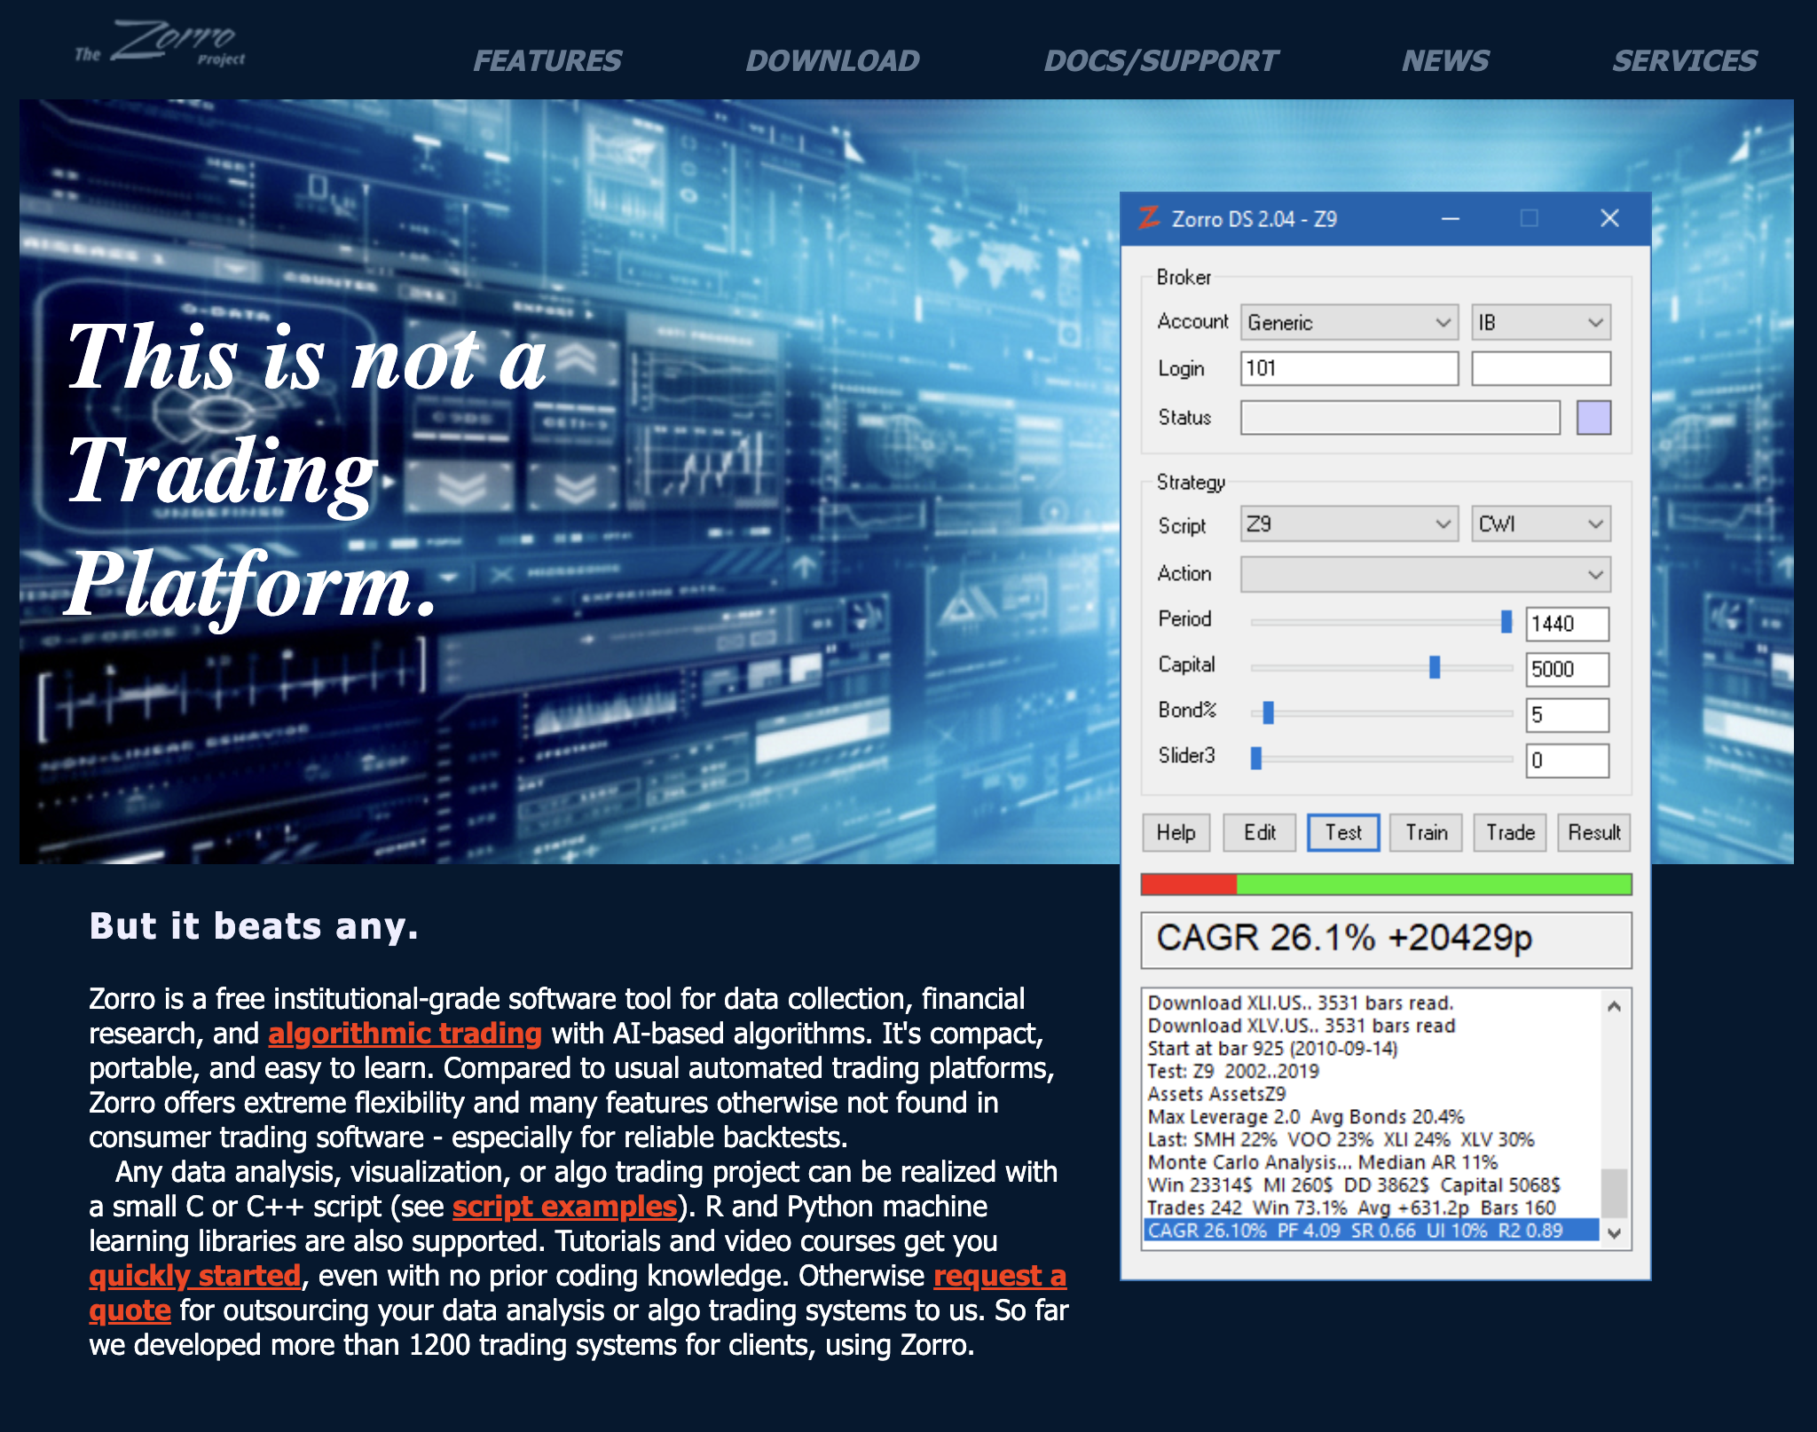Click the Period value field 1440
Image resolution: width=1817 pixels, height=1432 pixels.
[x=1567, y=624]
